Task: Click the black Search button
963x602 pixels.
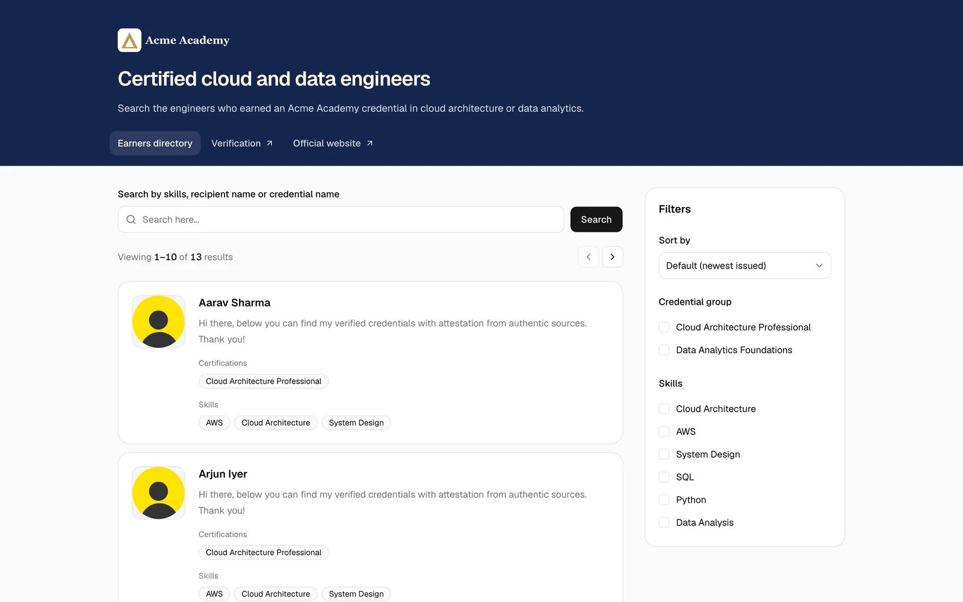Action: click(x=596, y=220)
